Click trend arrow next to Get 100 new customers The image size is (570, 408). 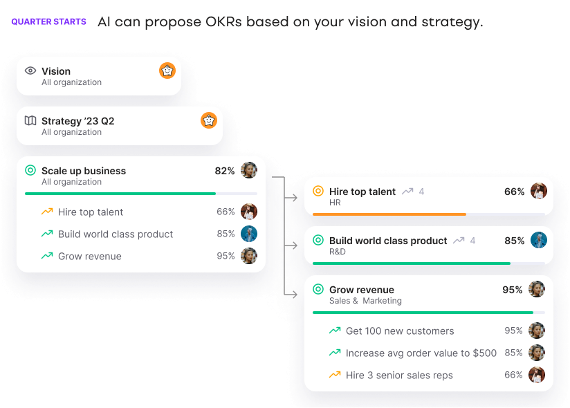pos(335,331)
